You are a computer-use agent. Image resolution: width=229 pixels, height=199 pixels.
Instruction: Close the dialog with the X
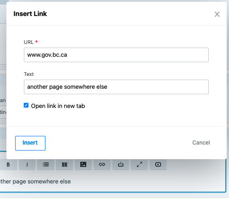click(x=217, y=14)
